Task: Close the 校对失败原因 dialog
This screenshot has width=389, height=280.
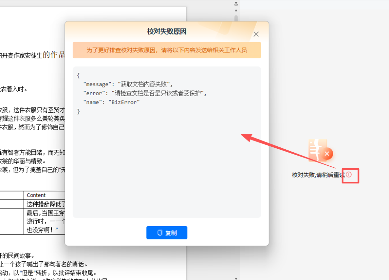Action: coord(256,34)
